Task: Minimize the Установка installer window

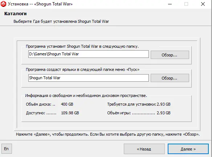Action: click(170, 4)
